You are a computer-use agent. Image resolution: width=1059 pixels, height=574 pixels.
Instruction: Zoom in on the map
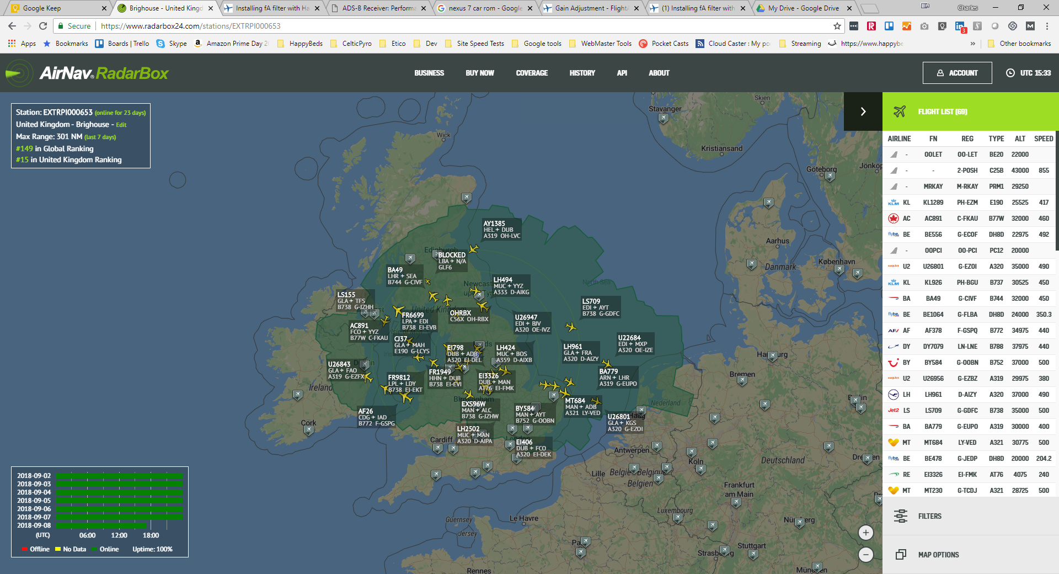866,533
